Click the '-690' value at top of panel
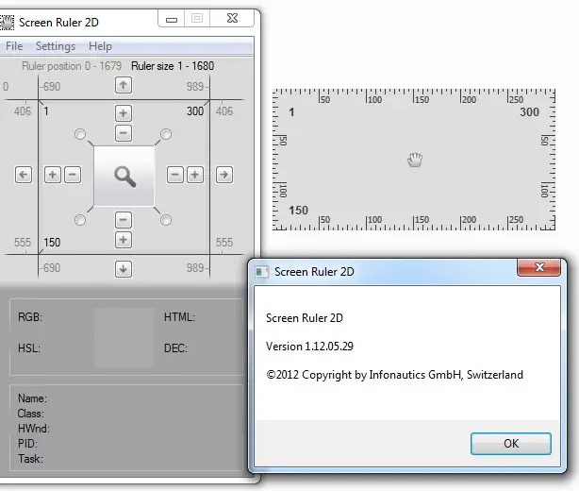Viewport: 579px width, 491px height. [51, 87]
